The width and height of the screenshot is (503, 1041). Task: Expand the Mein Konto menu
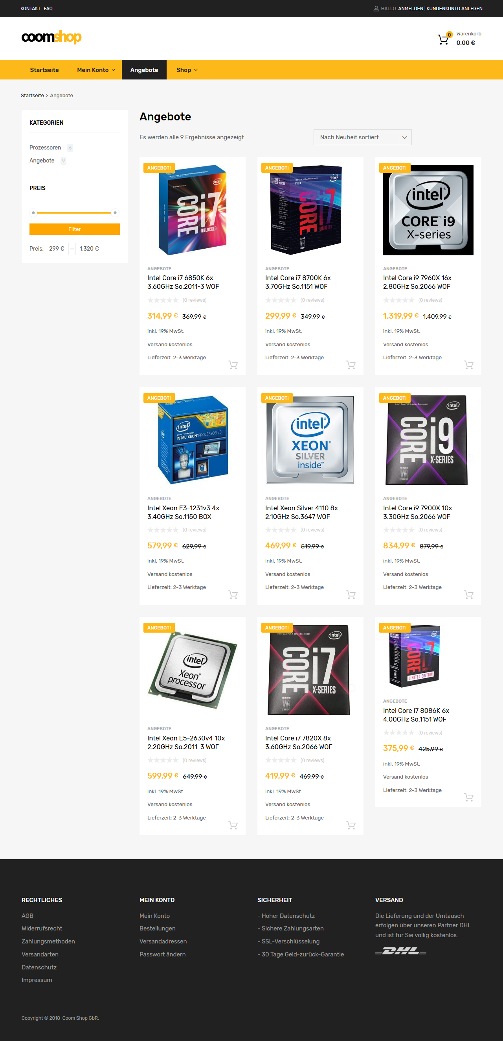click(x=96, y=70)
